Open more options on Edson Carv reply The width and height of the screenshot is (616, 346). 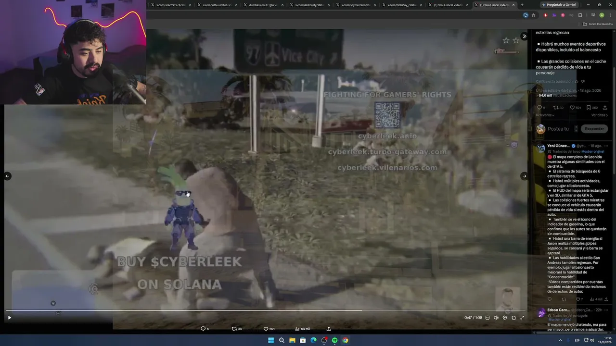(x=606, y=310)
